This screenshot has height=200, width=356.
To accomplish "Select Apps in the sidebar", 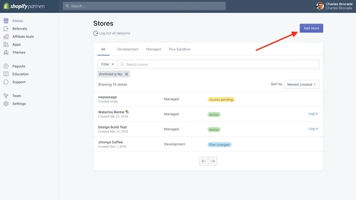I will 16,44.
